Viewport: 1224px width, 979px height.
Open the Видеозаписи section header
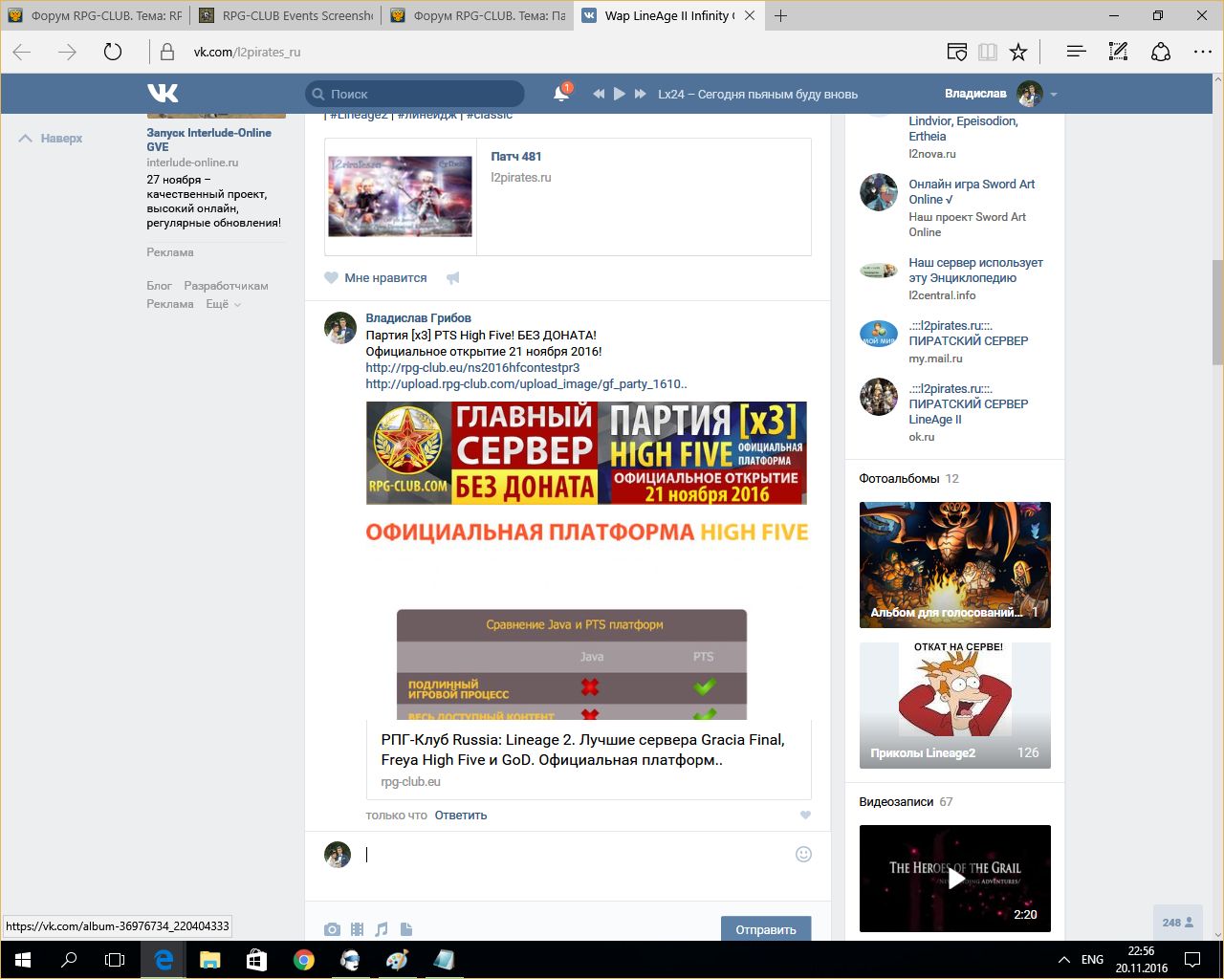click(896, 802)
